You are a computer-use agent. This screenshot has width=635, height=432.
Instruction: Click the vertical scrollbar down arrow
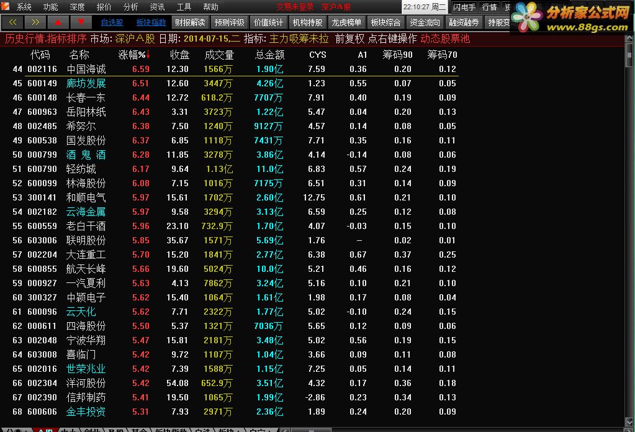[629, 421]
